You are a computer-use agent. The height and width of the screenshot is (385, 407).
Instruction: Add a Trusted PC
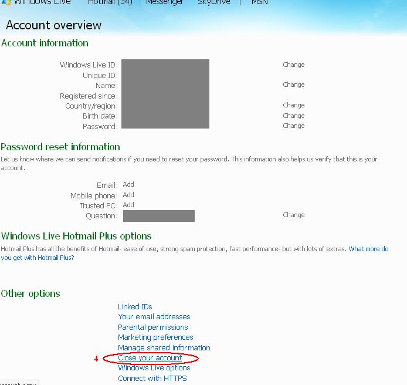pyautogui.click(x=128, y=205)
